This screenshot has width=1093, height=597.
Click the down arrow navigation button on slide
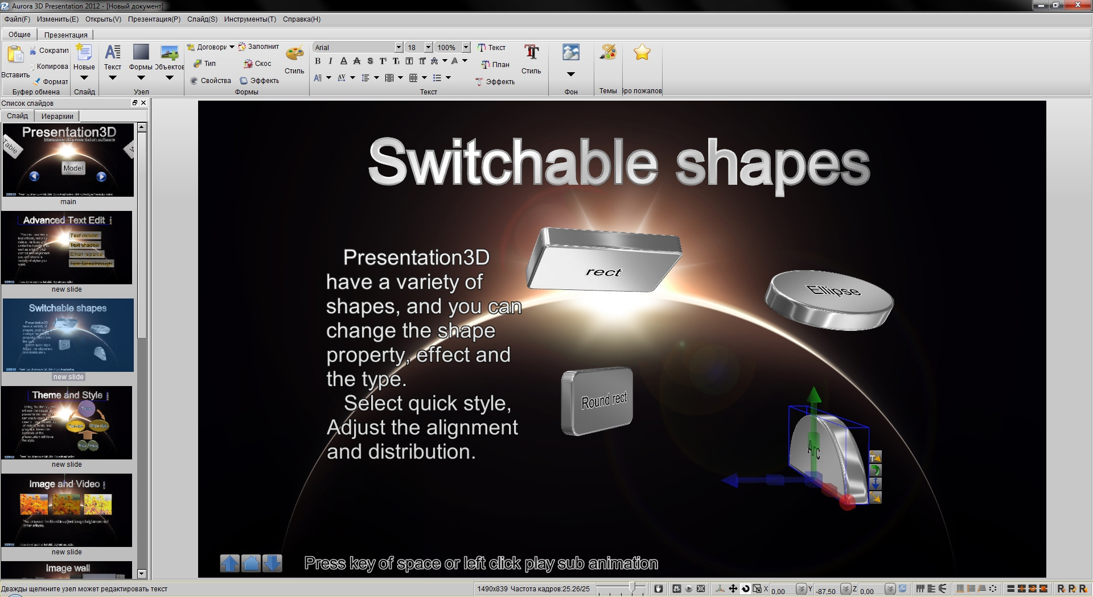(x=273, y=563)
